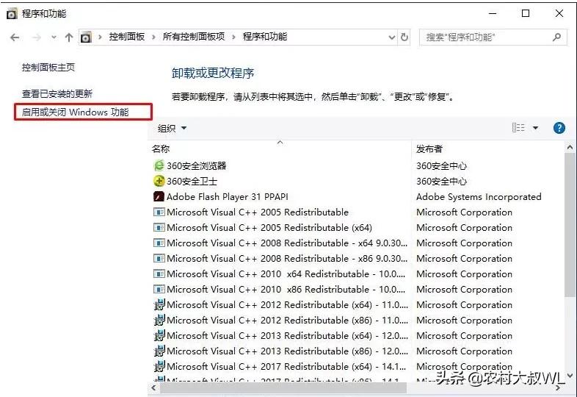Click the change view icon

pyautogui.click(x=518, y=127)
